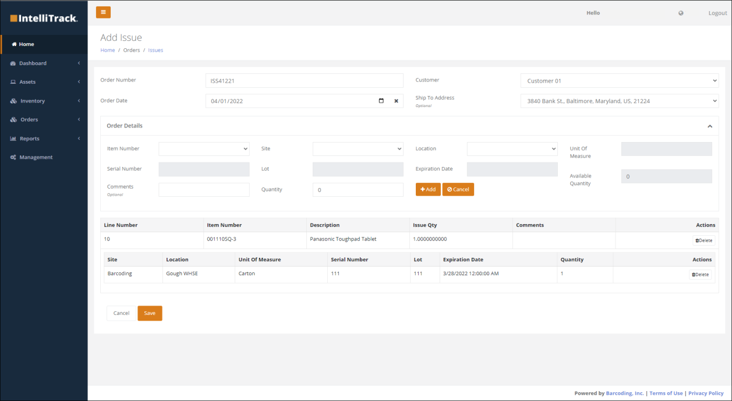
Task: Open the Item Number dropdown
Action: click(204, 149)
